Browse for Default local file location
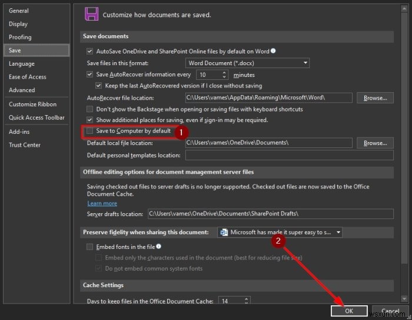412x320 pixels. point(375,143)
